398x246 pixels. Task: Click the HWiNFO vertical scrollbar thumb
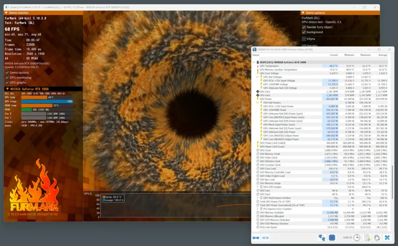pyautogui.click(x=393, y=182)
